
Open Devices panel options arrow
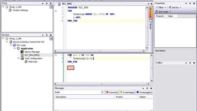tap(43, 35)
